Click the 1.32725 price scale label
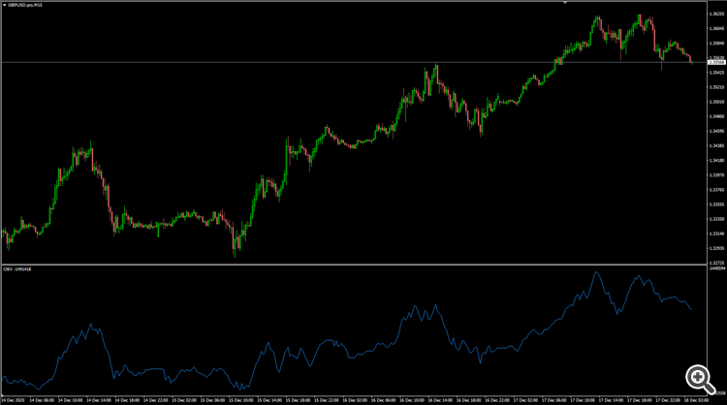 [716, 264]
